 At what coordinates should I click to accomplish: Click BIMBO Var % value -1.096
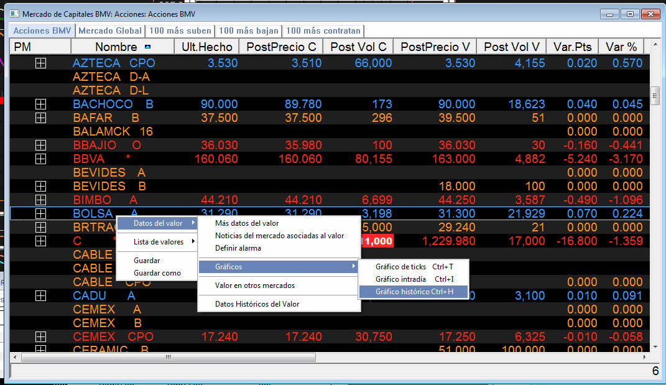[x=625, y=200]
